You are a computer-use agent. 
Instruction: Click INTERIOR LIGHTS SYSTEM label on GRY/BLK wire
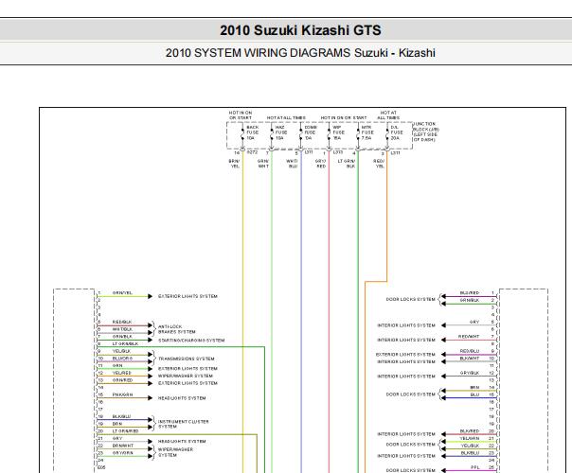(406, 377)
